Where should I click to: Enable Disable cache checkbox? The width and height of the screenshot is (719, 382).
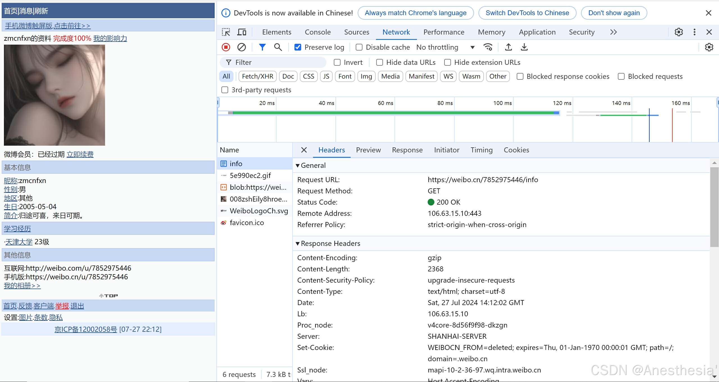click(x=359, y=47)
